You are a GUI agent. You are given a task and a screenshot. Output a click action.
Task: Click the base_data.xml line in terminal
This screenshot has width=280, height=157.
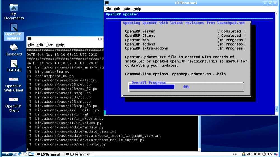63,80
